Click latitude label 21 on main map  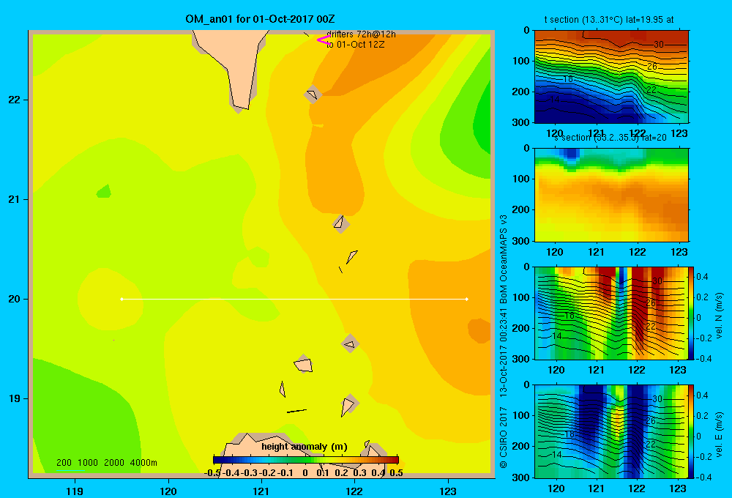click(15, 199)
